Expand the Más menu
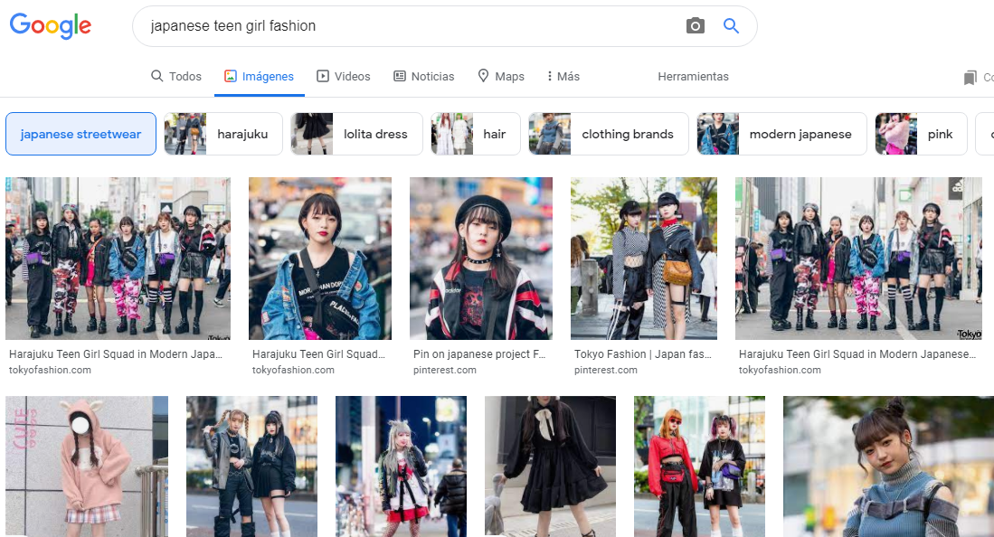This screenshot has height=537, width=994. click(x=563, y=76)
